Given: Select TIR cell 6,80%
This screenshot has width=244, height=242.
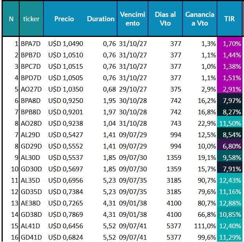Looking at the screenshot, I should (x=230, y=145).
